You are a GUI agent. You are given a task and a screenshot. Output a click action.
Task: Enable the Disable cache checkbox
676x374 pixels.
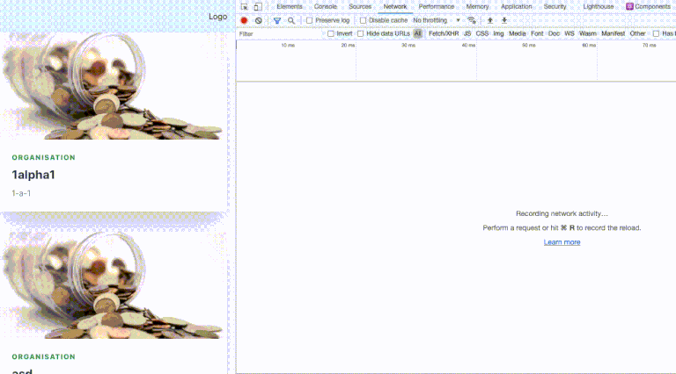click(x=363, y=20)
